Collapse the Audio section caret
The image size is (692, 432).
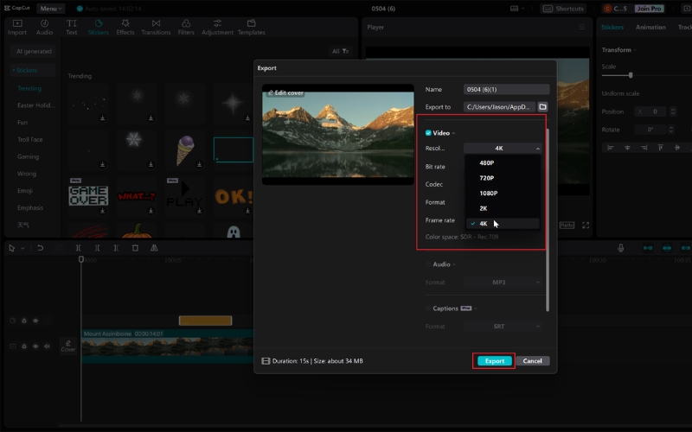coord(454,264)
